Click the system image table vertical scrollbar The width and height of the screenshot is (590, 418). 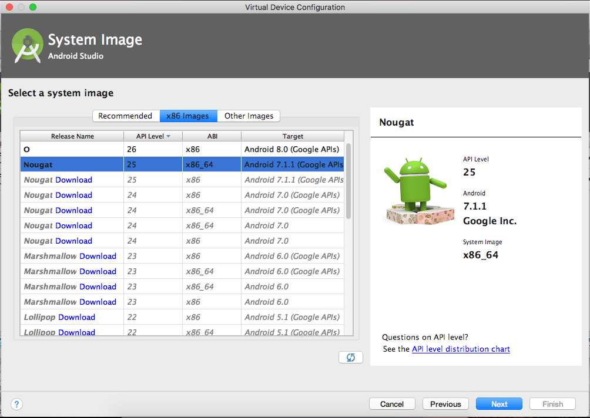pyautogui.click(x=348, y=181)
